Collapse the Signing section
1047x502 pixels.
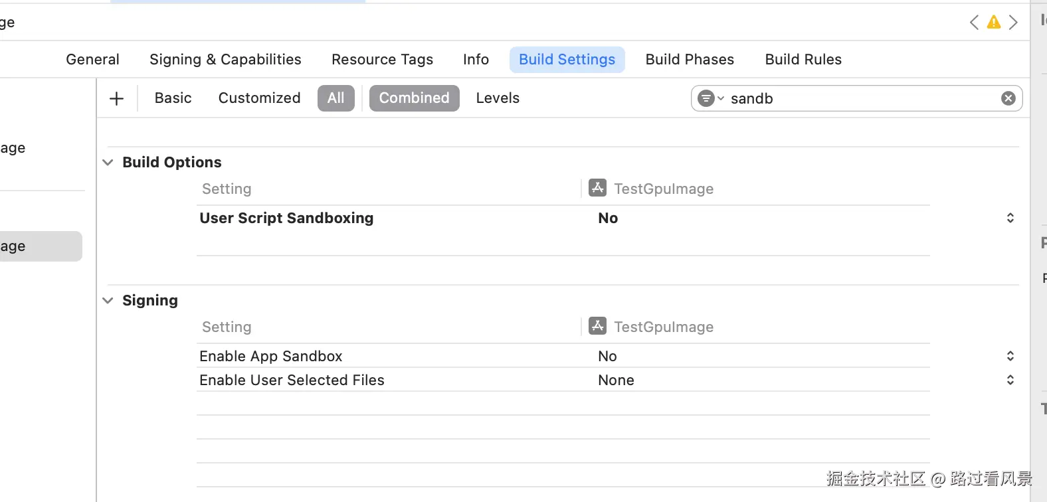(108, 301)
